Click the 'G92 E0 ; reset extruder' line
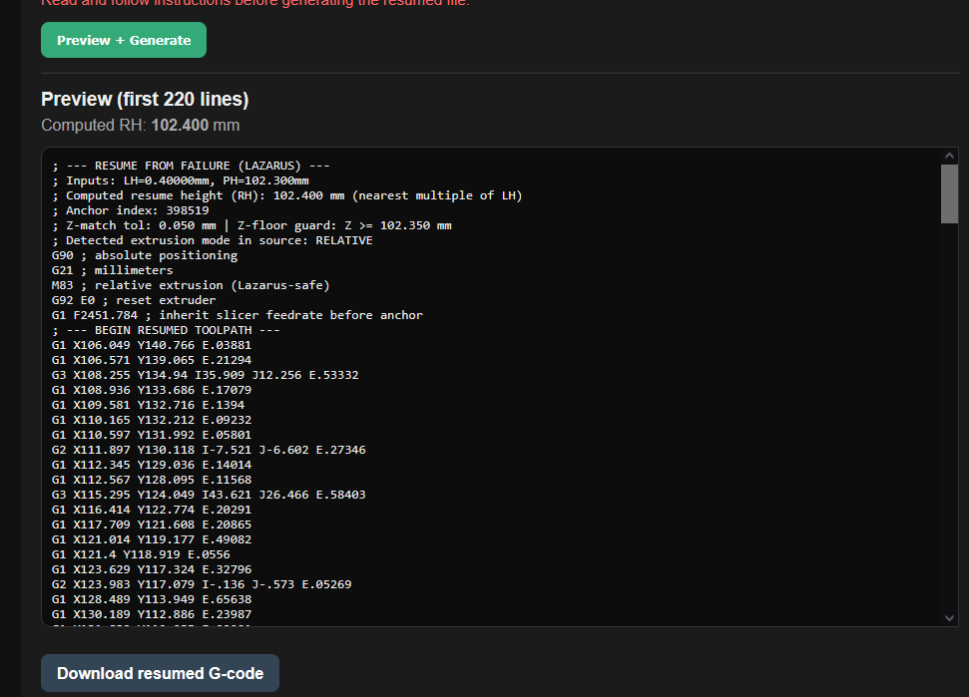The image size is (969, 697). coord(134,300)
